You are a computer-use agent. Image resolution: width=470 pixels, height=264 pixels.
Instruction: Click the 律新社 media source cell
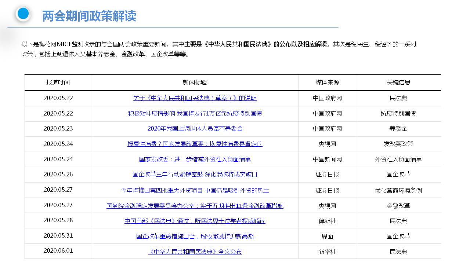pos(327,221)
